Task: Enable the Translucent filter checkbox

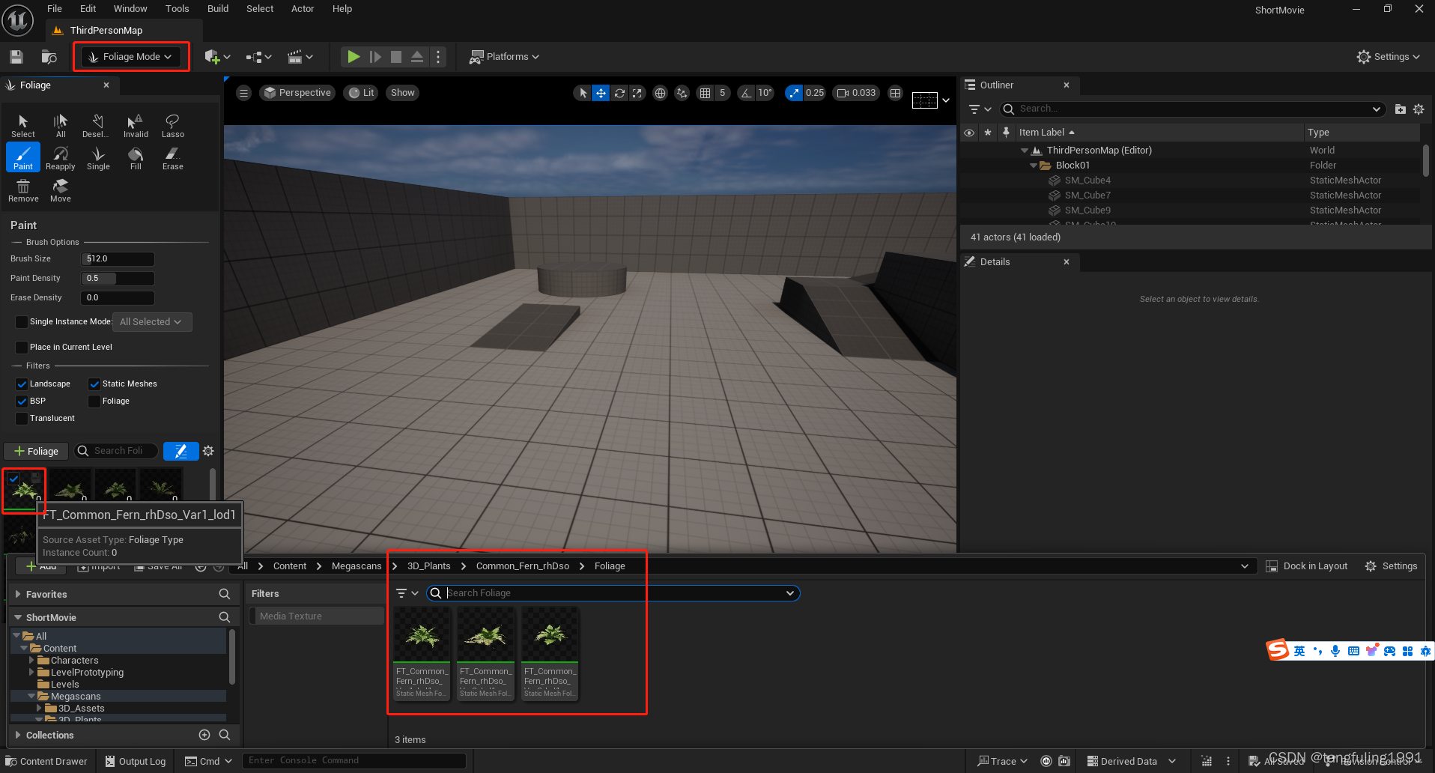Action: [22, 419]
